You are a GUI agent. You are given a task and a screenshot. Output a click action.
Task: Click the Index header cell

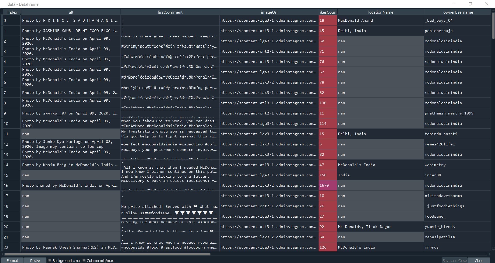coord(12,12)
